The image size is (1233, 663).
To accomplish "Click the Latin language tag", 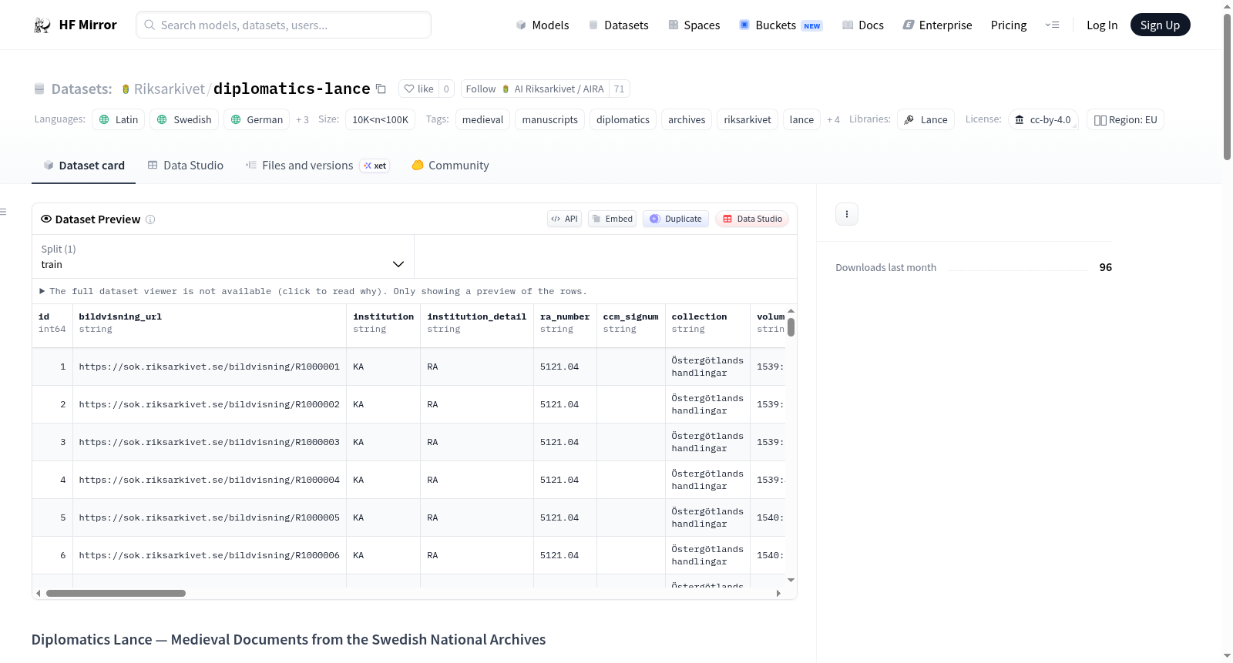I will (x=119, y=119).
